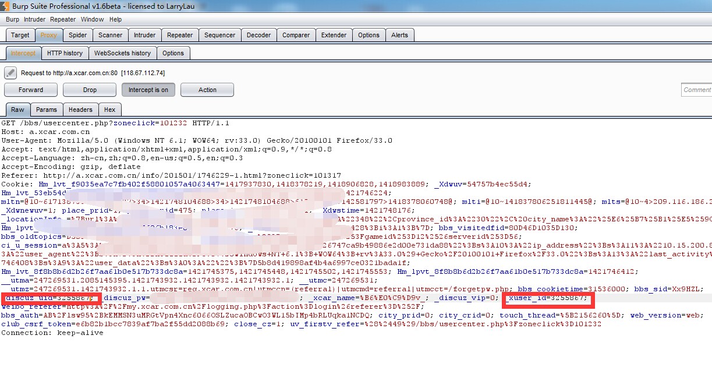This screenshot has width=712, height=374.
Task: Select the Intercept sub-tab
Action: point(23,53)
